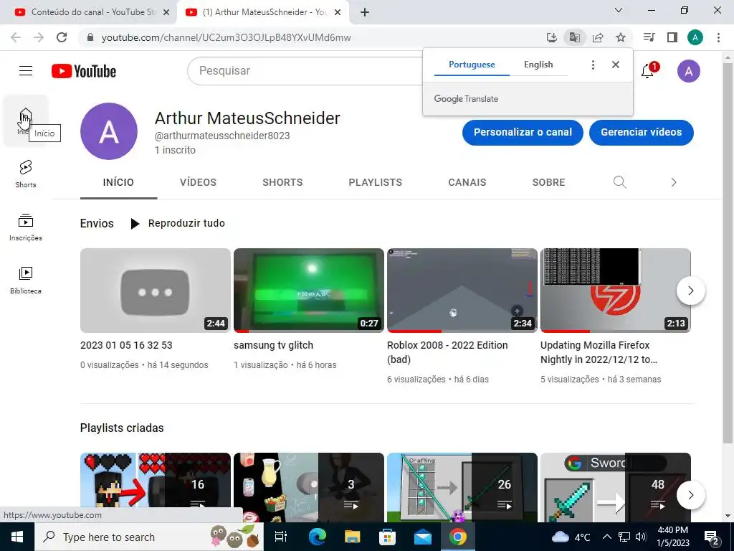Open the playlist thumbnail with 26 videos
This screenshot has width=734, height=551.
pyautogui.click(x=462, y=487)
